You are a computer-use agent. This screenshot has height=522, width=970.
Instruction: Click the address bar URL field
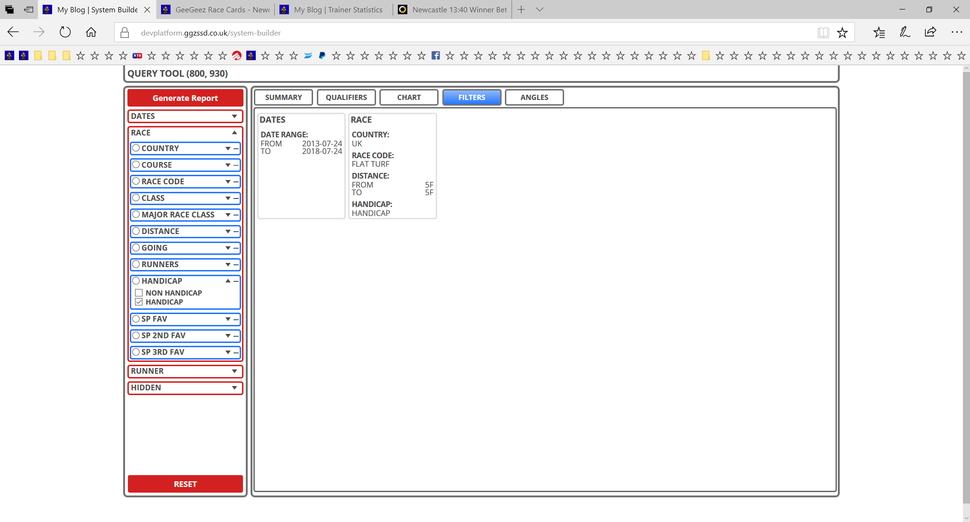[x=464, y=33]
